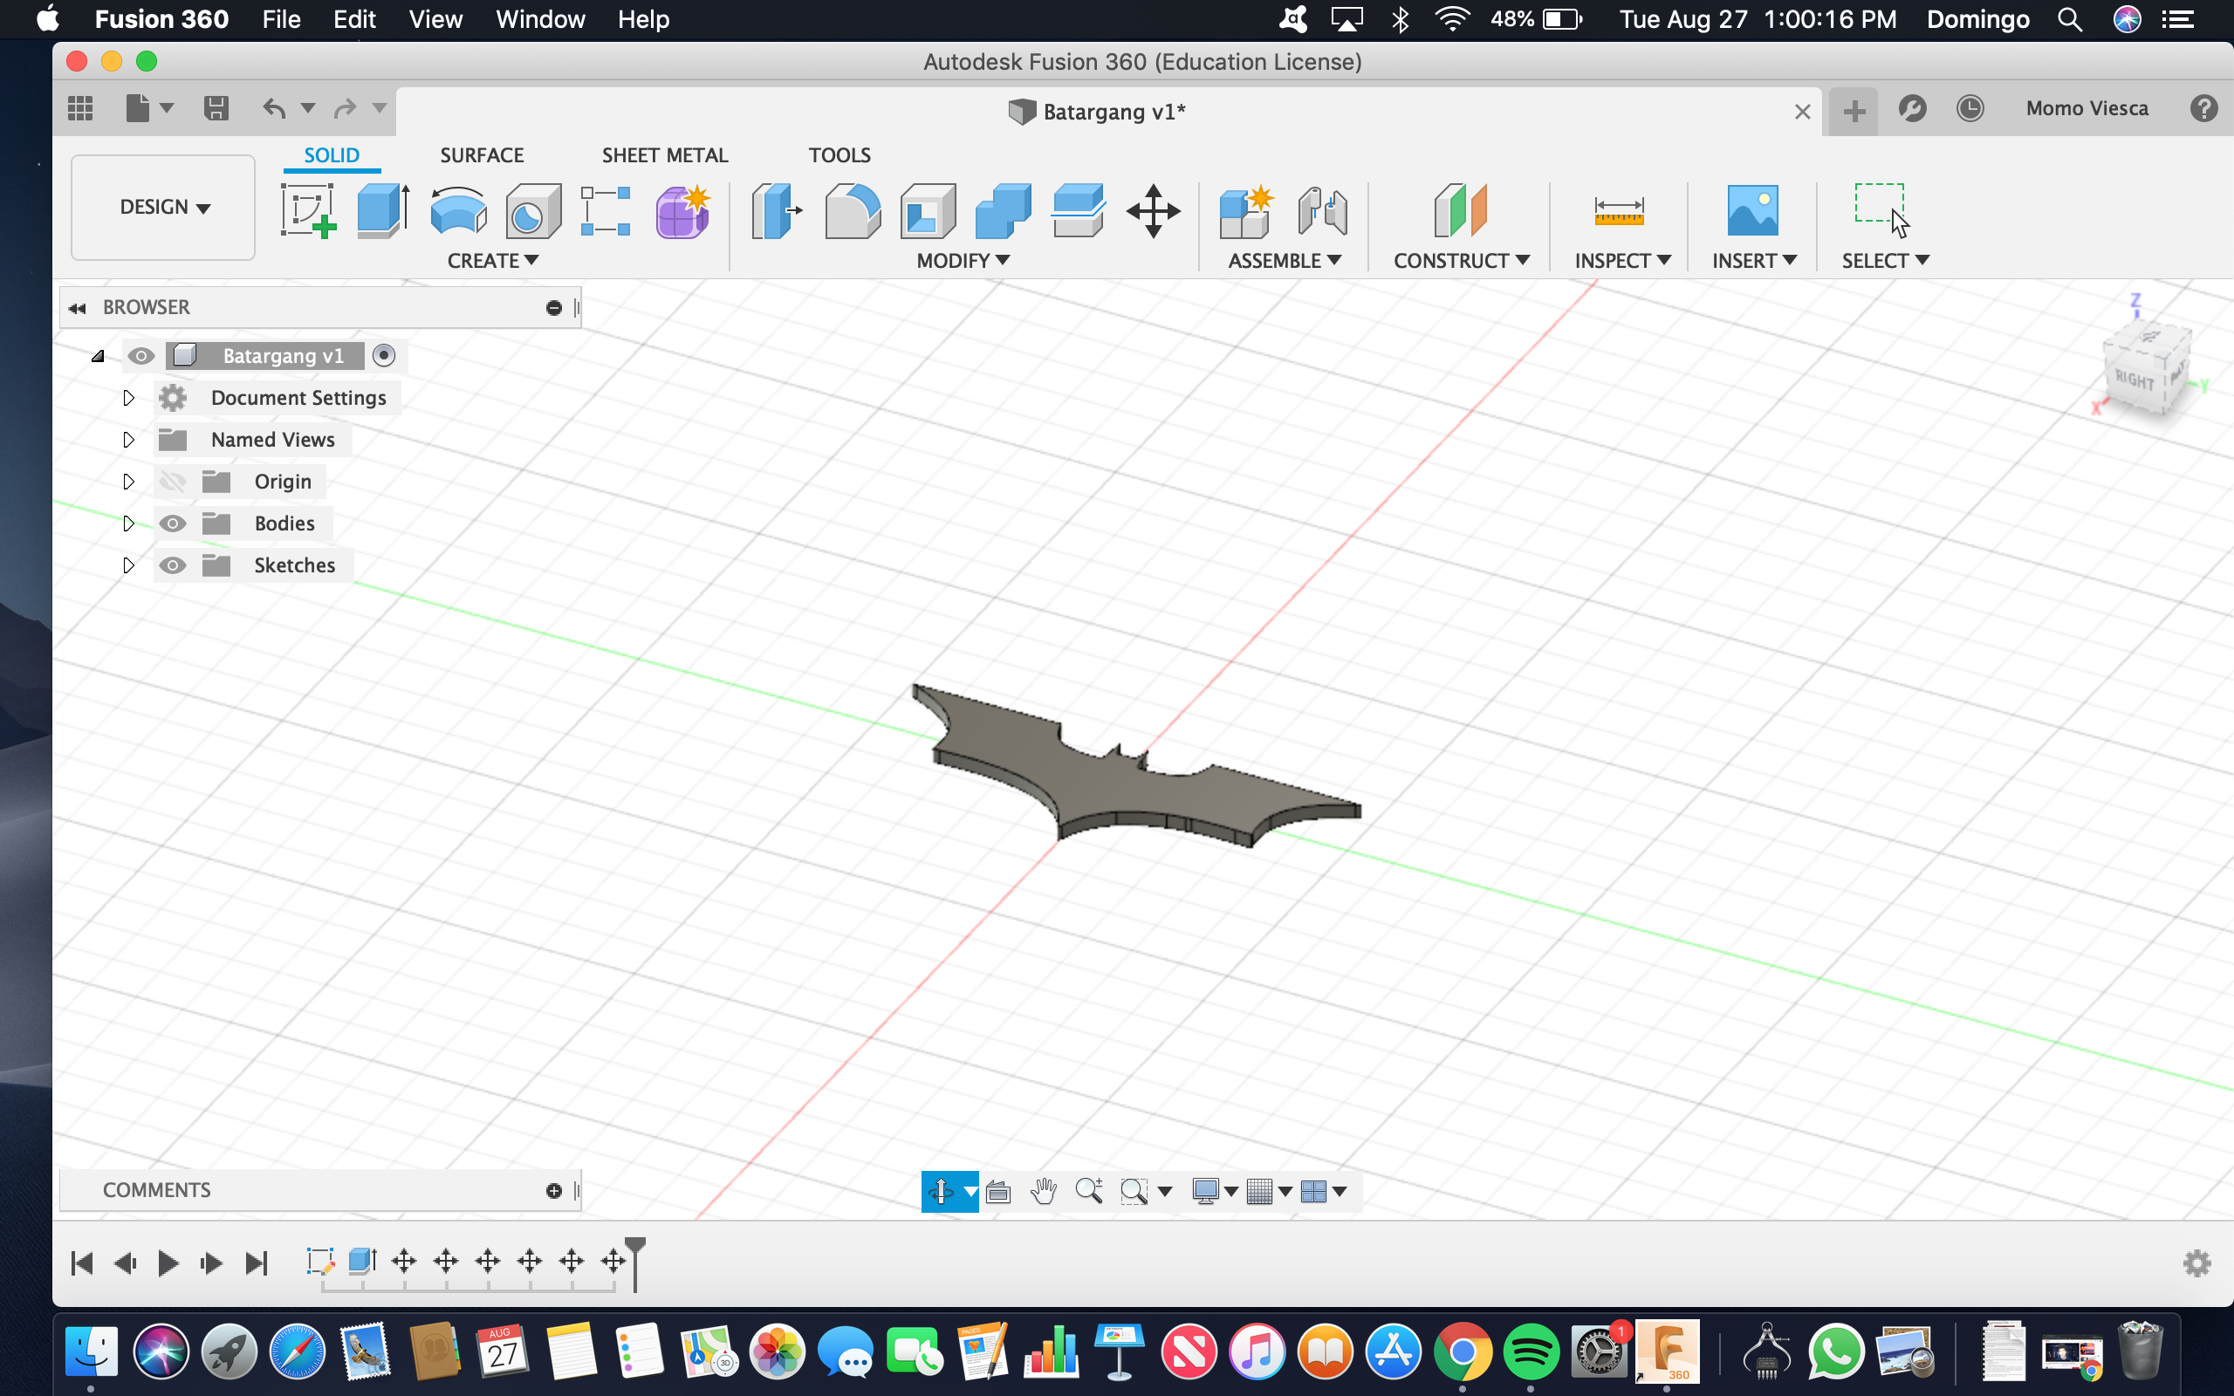Select the Move/Copy tool

pos(1153,210)
